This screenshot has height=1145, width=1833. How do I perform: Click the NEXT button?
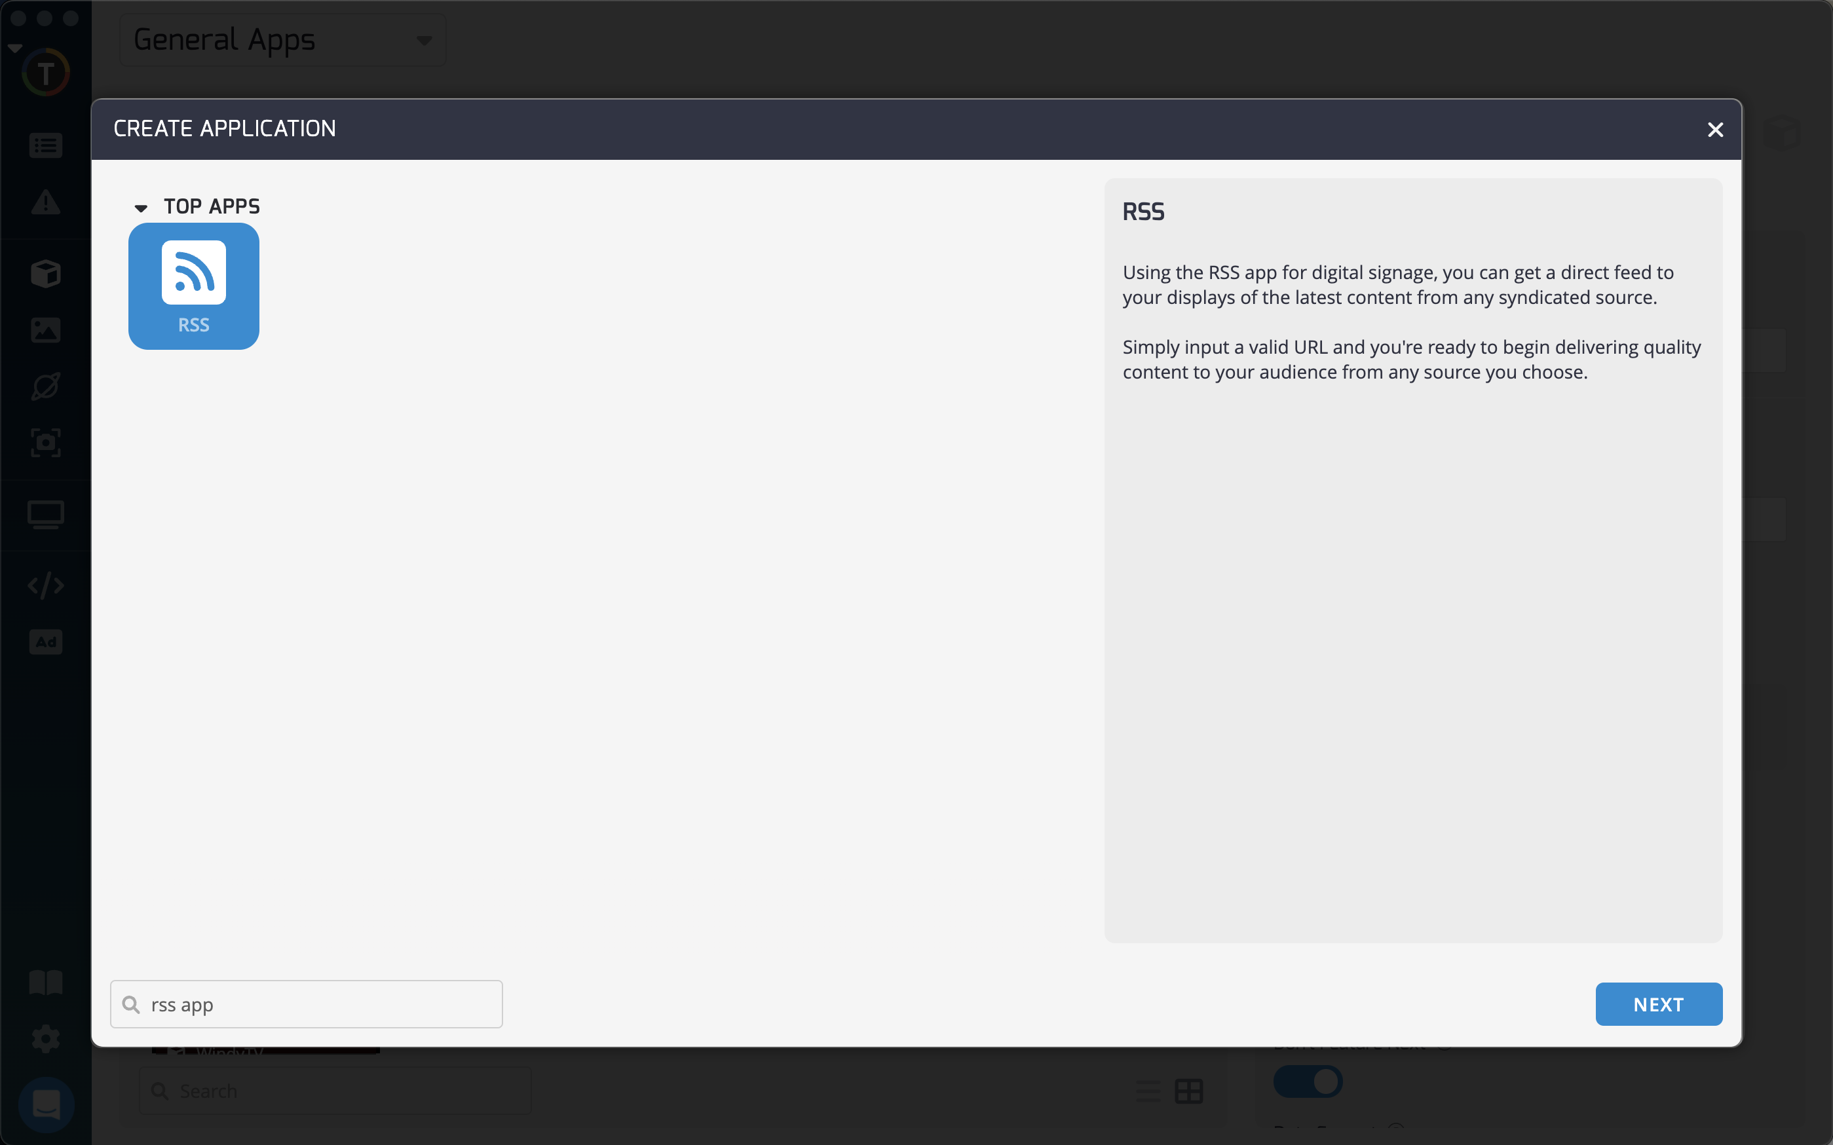point(1658,1004)
